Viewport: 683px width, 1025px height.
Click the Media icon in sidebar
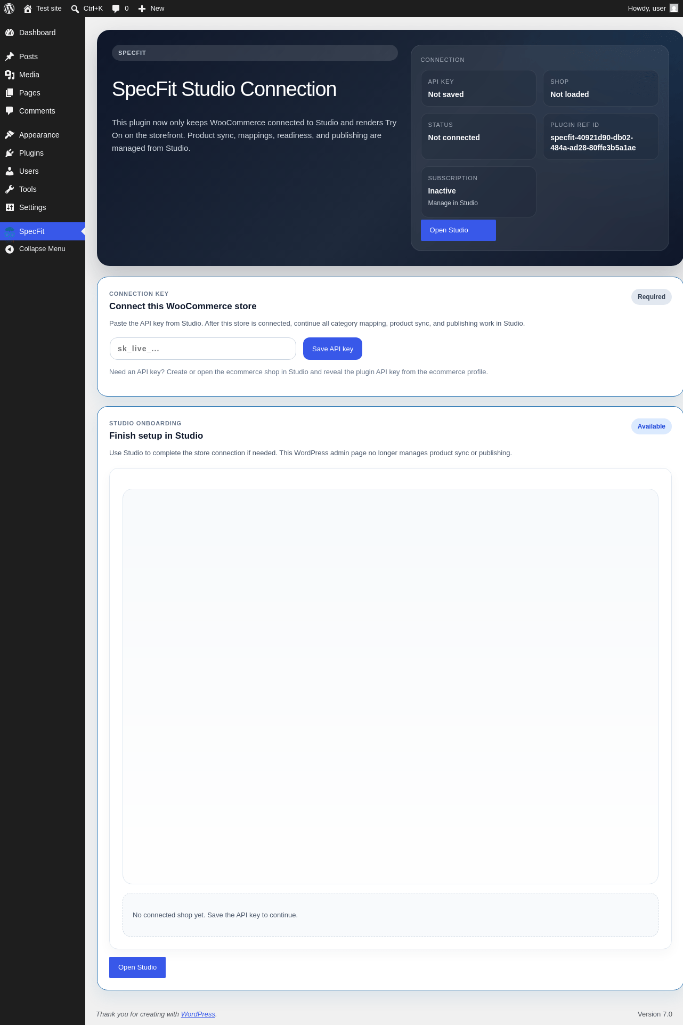pyautogui.click(x=10, y=75)
